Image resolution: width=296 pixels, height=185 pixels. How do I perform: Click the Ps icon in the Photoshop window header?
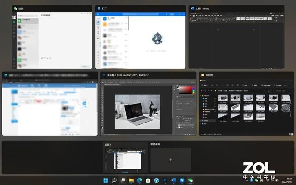coord(104,75)
